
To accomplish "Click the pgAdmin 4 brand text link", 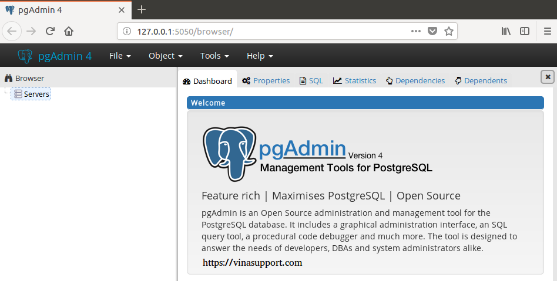I will [x=65, y=56].
